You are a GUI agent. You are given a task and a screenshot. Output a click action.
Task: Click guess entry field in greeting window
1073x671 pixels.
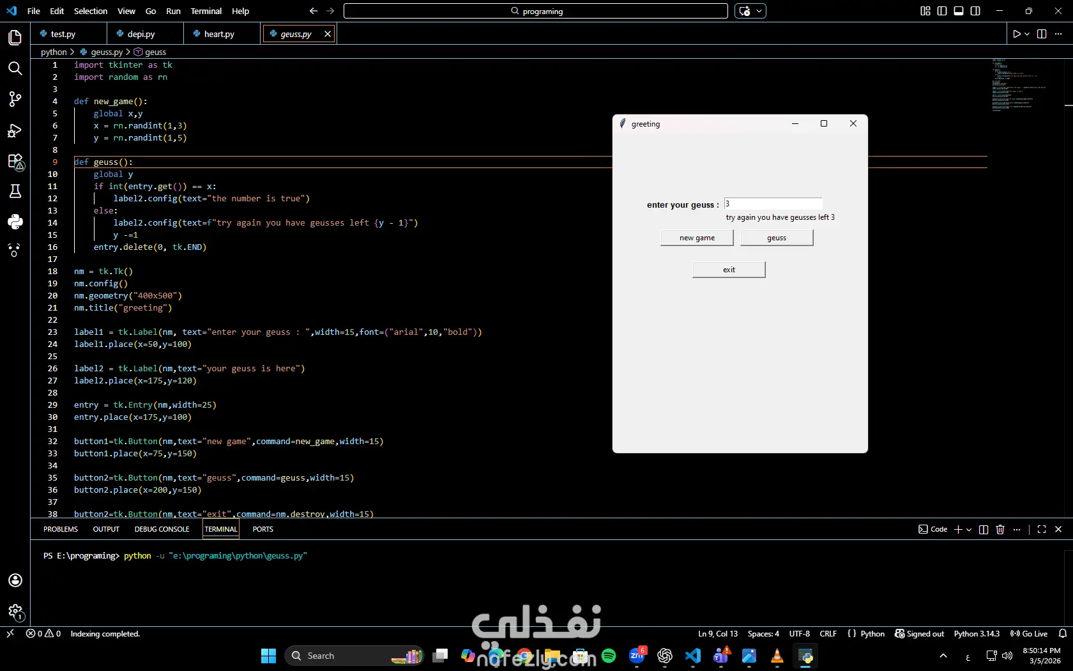pyautogui.click(x=773, y=204)
